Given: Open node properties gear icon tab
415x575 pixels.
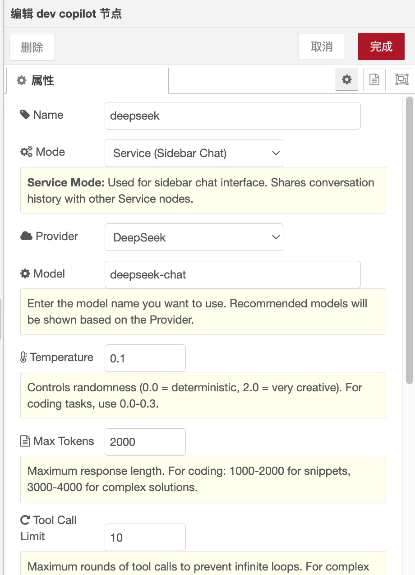Looking at the screenshot, I should pyautogui.click(x=346, y=80).
